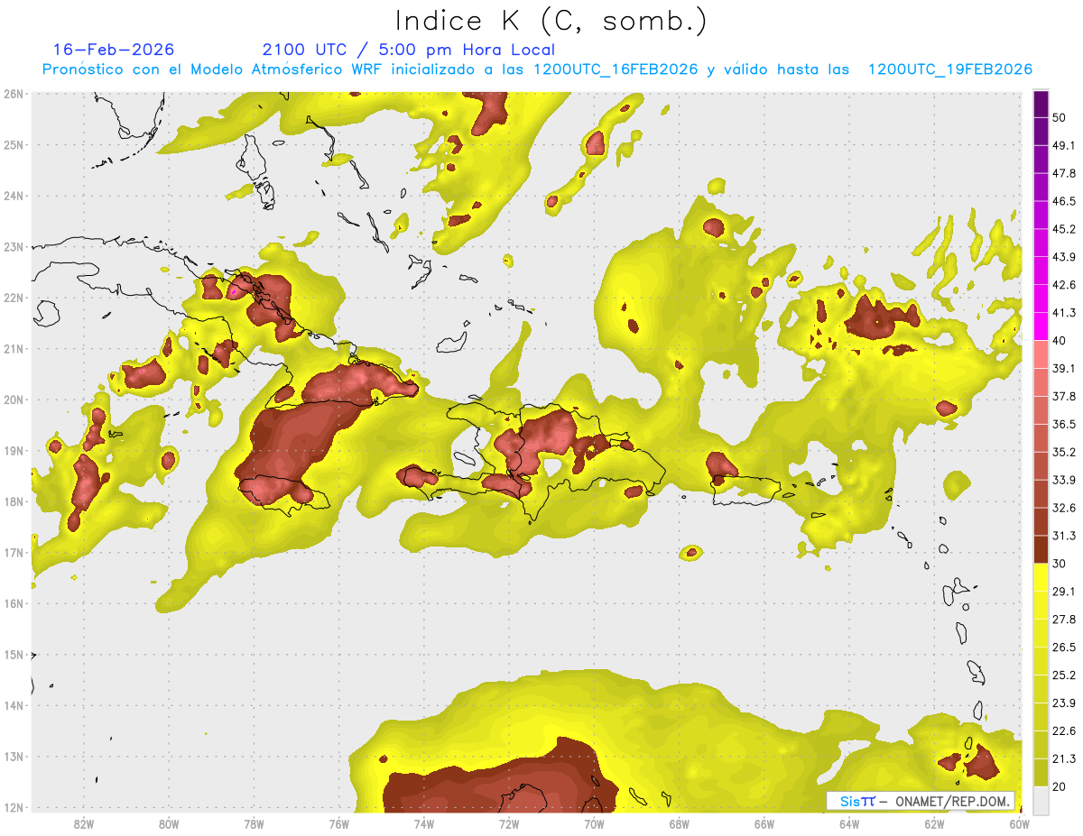The image size is (1083, 836).
Task: Select the '62W' longitude label
Action: tap(934, 823)
